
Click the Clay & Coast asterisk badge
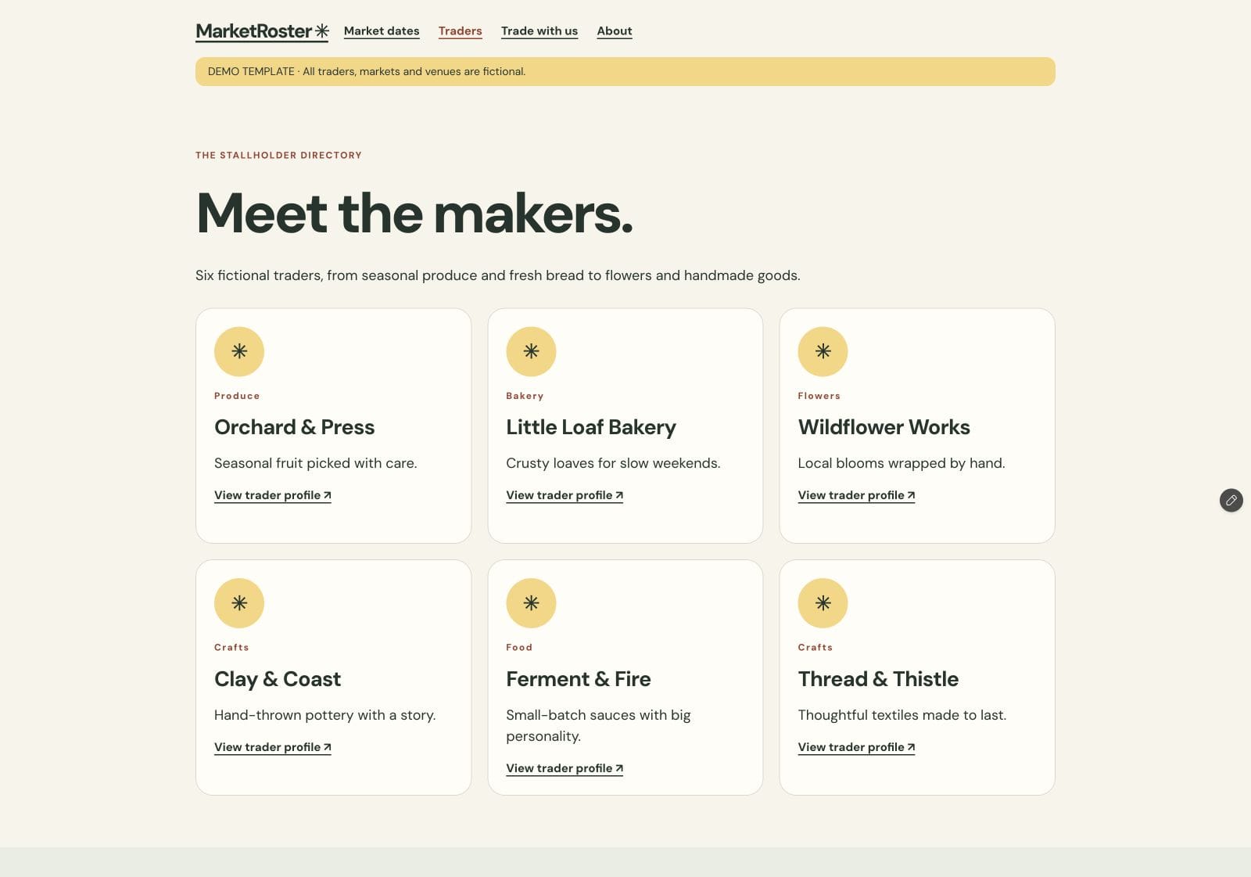click(239, 603)
